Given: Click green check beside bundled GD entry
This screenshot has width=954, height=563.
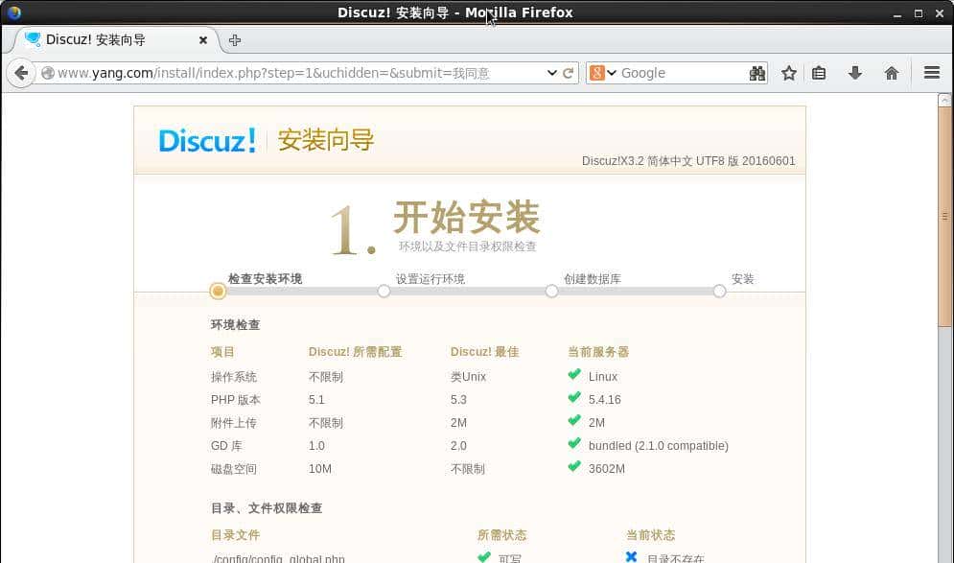Looking at the screenshot, I should tap(574, 444).
